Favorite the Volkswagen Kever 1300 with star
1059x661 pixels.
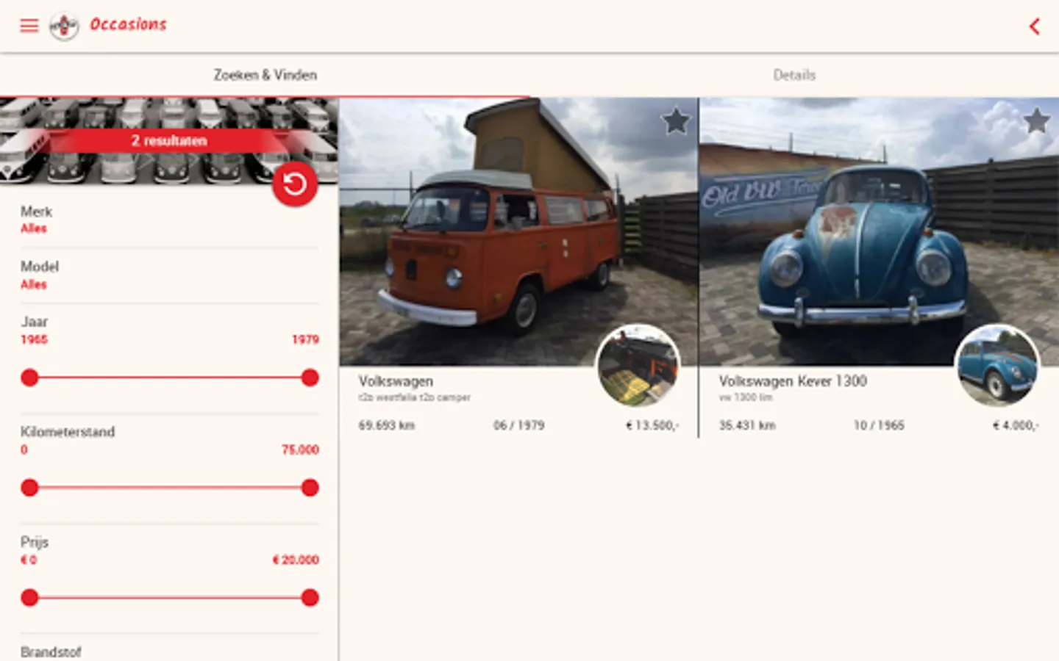point(1036,120)
